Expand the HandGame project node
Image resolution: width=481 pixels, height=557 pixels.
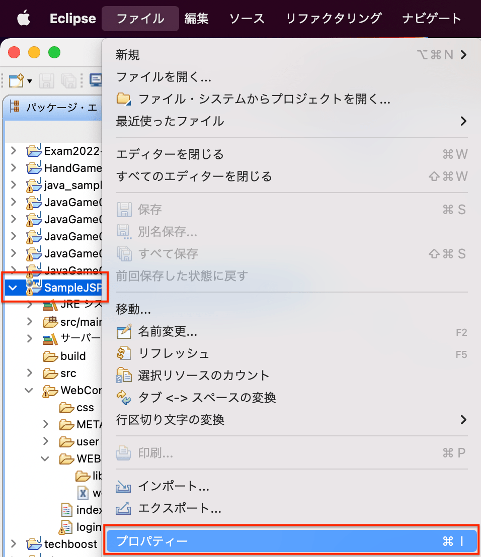click(14, 167)
